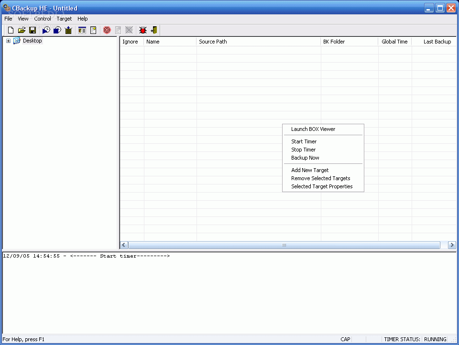The width and height of the screenshot is (459, 345).
Task: Click the Last Backup column header
Action: pos(434,42)
